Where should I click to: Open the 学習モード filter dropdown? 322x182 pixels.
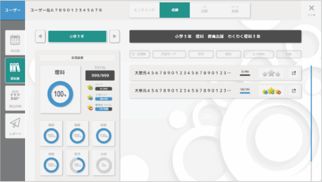coord(169,54)
